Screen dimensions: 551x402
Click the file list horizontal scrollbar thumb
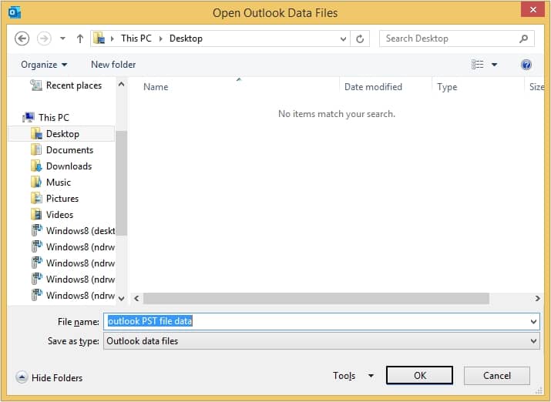(x=316, y=299)
